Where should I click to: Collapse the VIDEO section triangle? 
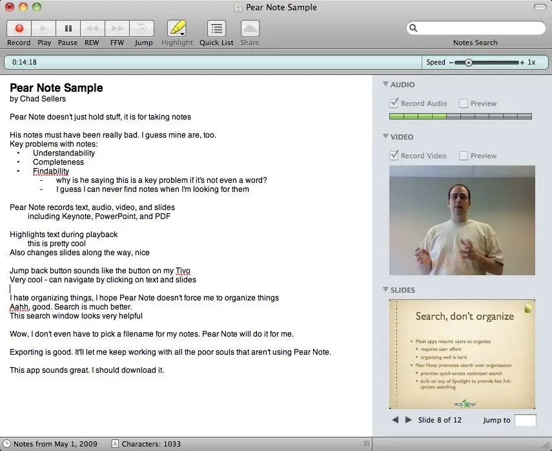point(385,136)
